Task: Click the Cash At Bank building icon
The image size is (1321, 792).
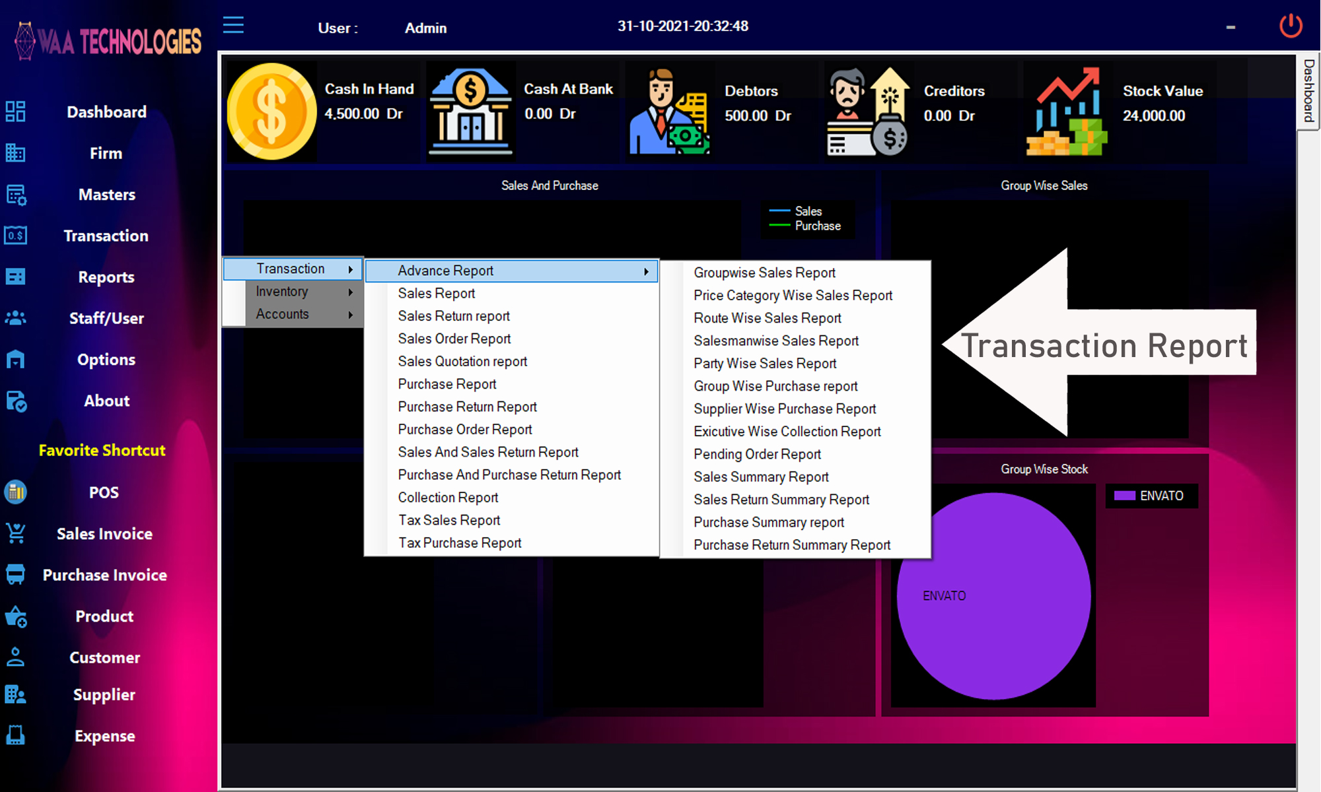Action: pos(470,112)
